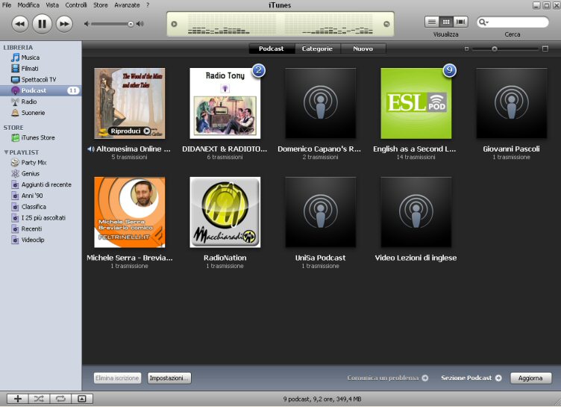Open the Giovanni Pascoli podcast thumbnail
Viewport: 561px width, 407px height.
(x=512, y=103)
